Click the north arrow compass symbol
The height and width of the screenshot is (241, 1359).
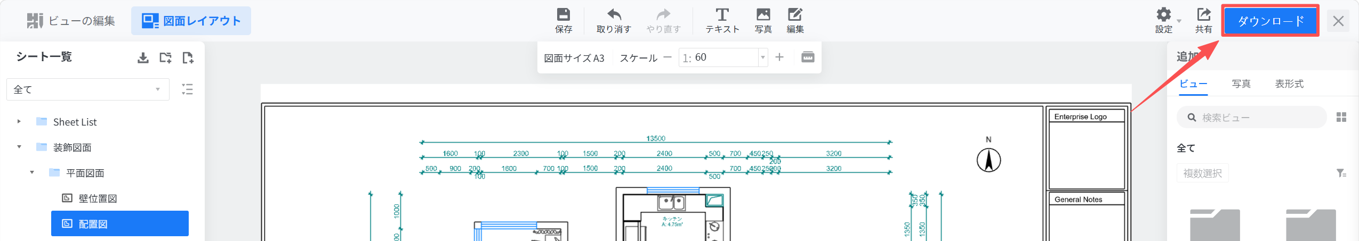point(988,160)
